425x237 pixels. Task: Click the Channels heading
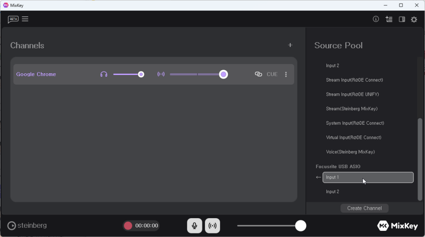27,45
